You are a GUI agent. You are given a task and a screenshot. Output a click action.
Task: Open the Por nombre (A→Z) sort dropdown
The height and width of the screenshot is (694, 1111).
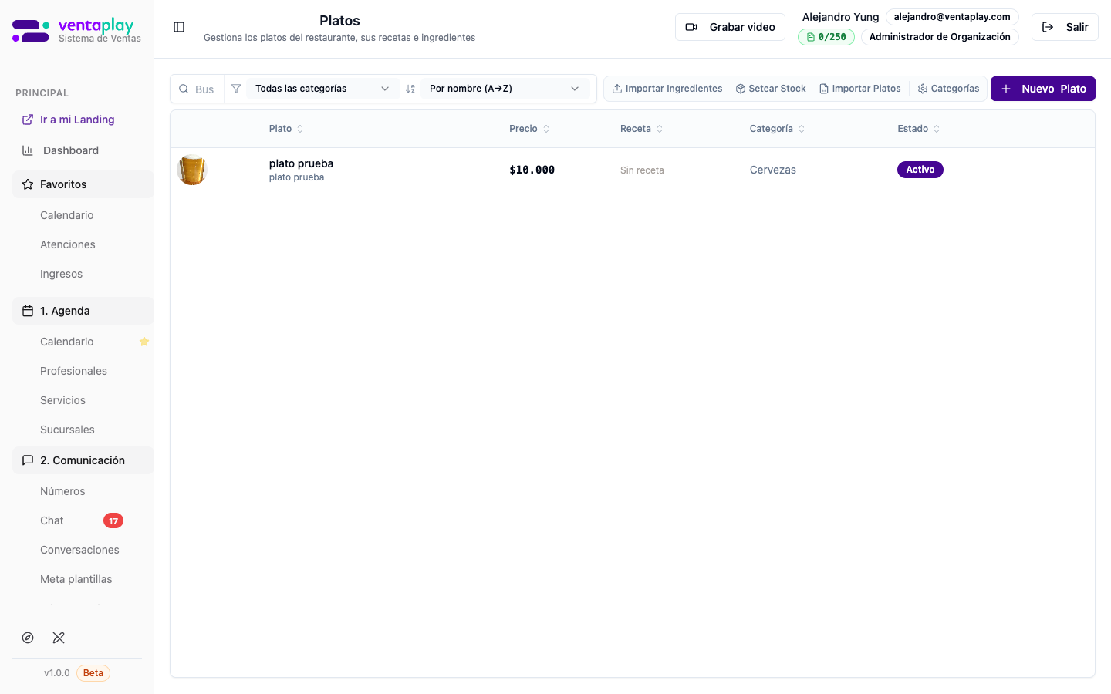pos(504,89)
